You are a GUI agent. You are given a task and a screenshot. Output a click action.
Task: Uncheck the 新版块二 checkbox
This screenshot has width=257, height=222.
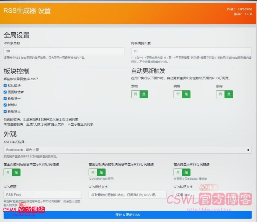click(x=5, y=105)
